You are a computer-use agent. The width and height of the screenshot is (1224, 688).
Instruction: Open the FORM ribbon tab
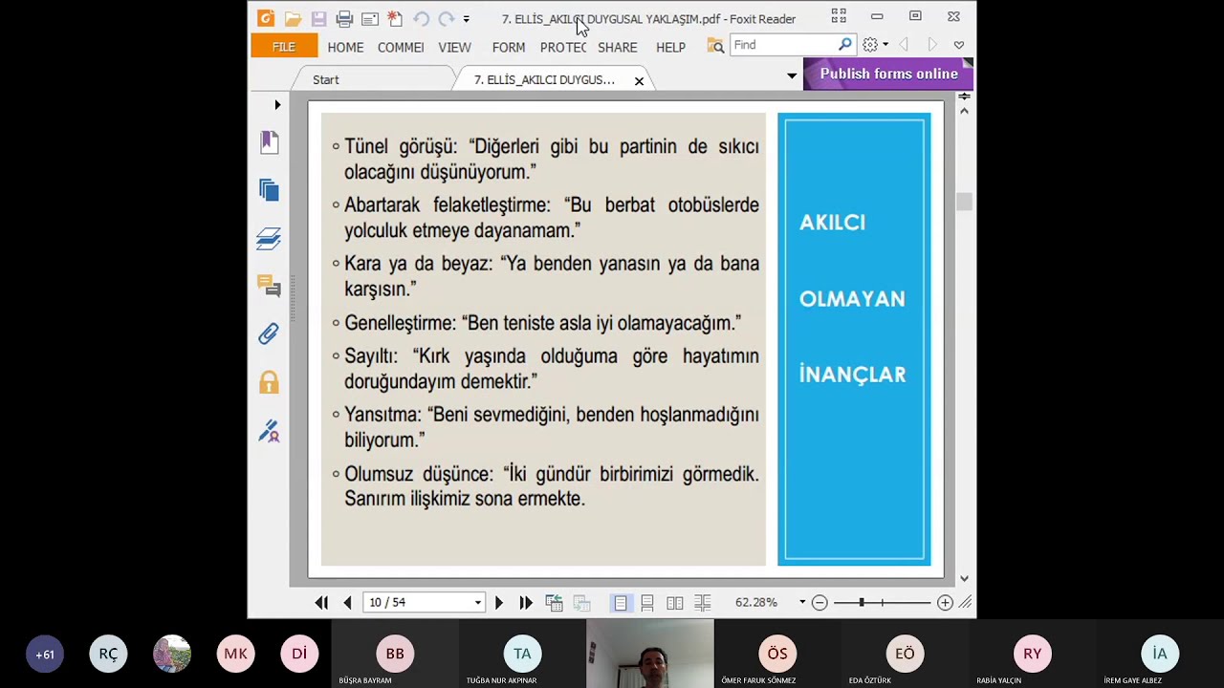click(509, 47)
